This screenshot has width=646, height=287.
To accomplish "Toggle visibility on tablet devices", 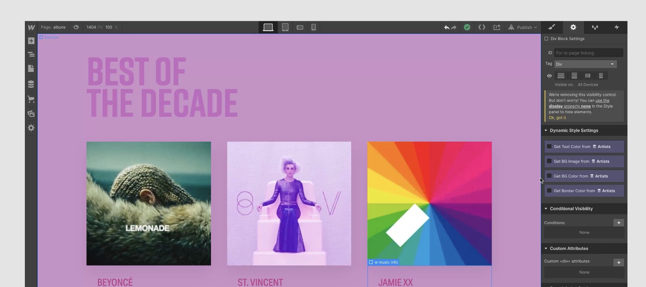I will tap(574, 76).
